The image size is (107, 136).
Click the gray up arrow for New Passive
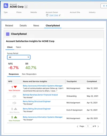click(16, 109)
